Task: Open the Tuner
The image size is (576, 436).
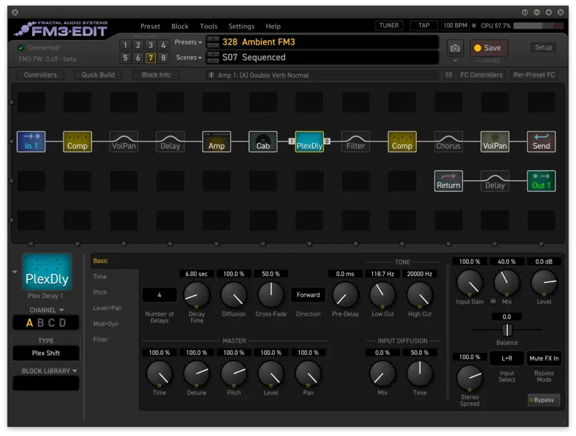Action: click(389, 26)
